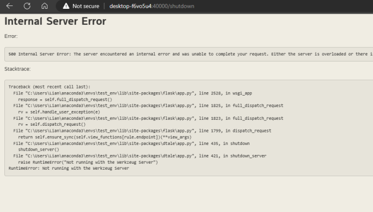Click the 'Stacktrace:' label
Screen dimensions: 373x212
[x=18, y=69]
